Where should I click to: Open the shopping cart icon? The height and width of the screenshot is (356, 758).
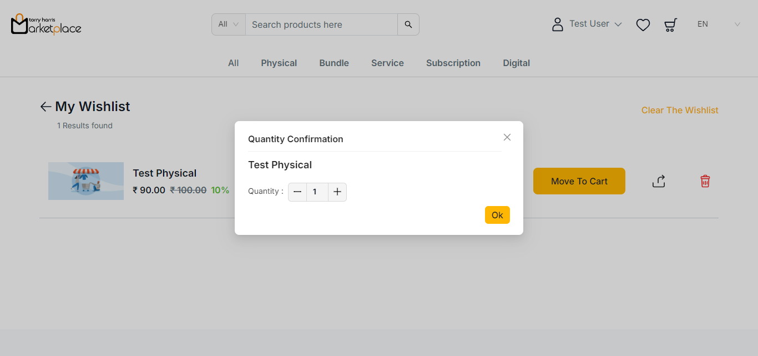click(670, 25)
